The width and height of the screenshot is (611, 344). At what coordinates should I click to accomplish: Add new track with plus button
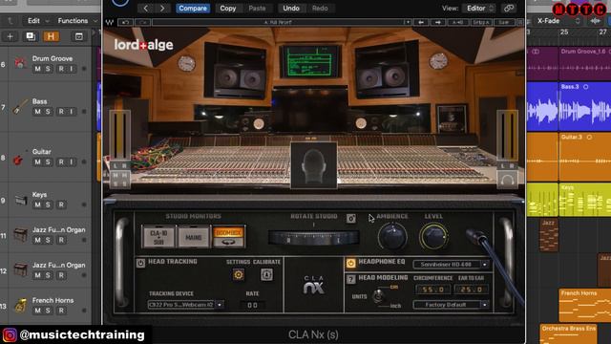(x=11, y=36)
